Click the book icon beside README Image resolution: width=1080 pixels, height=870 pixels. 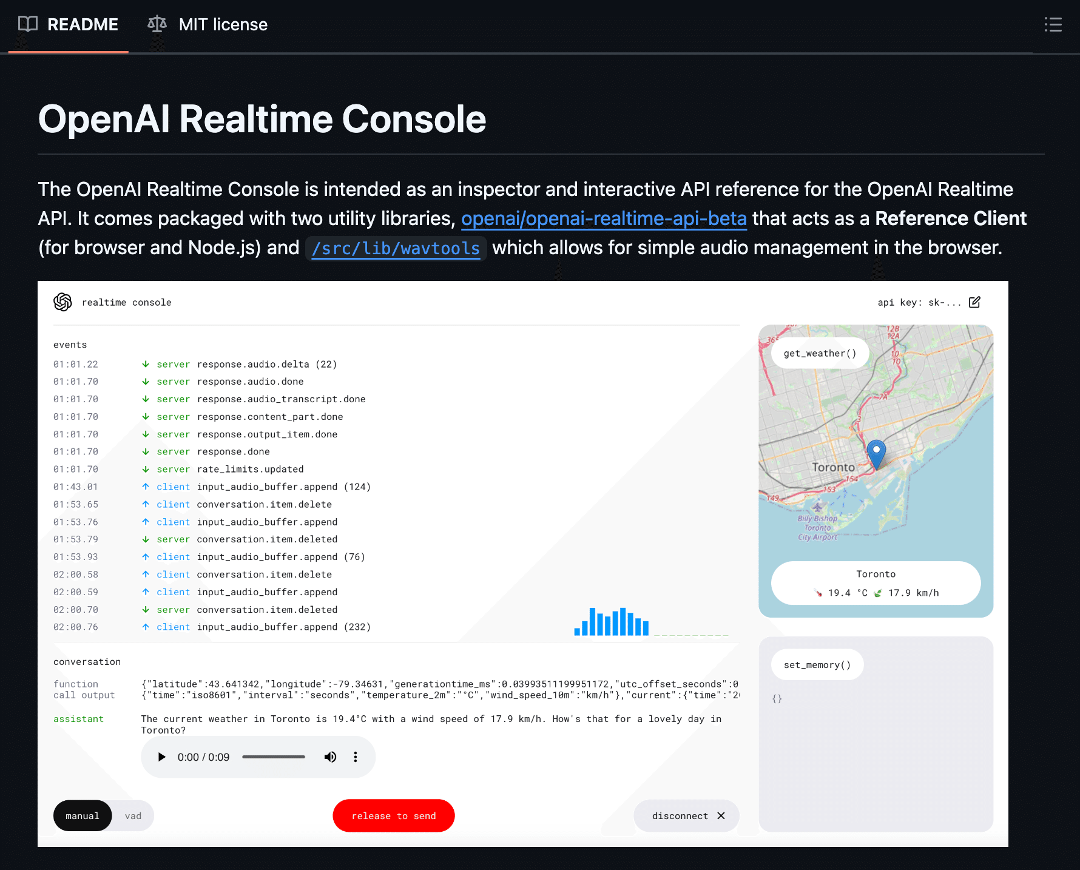tap(28, 24)
